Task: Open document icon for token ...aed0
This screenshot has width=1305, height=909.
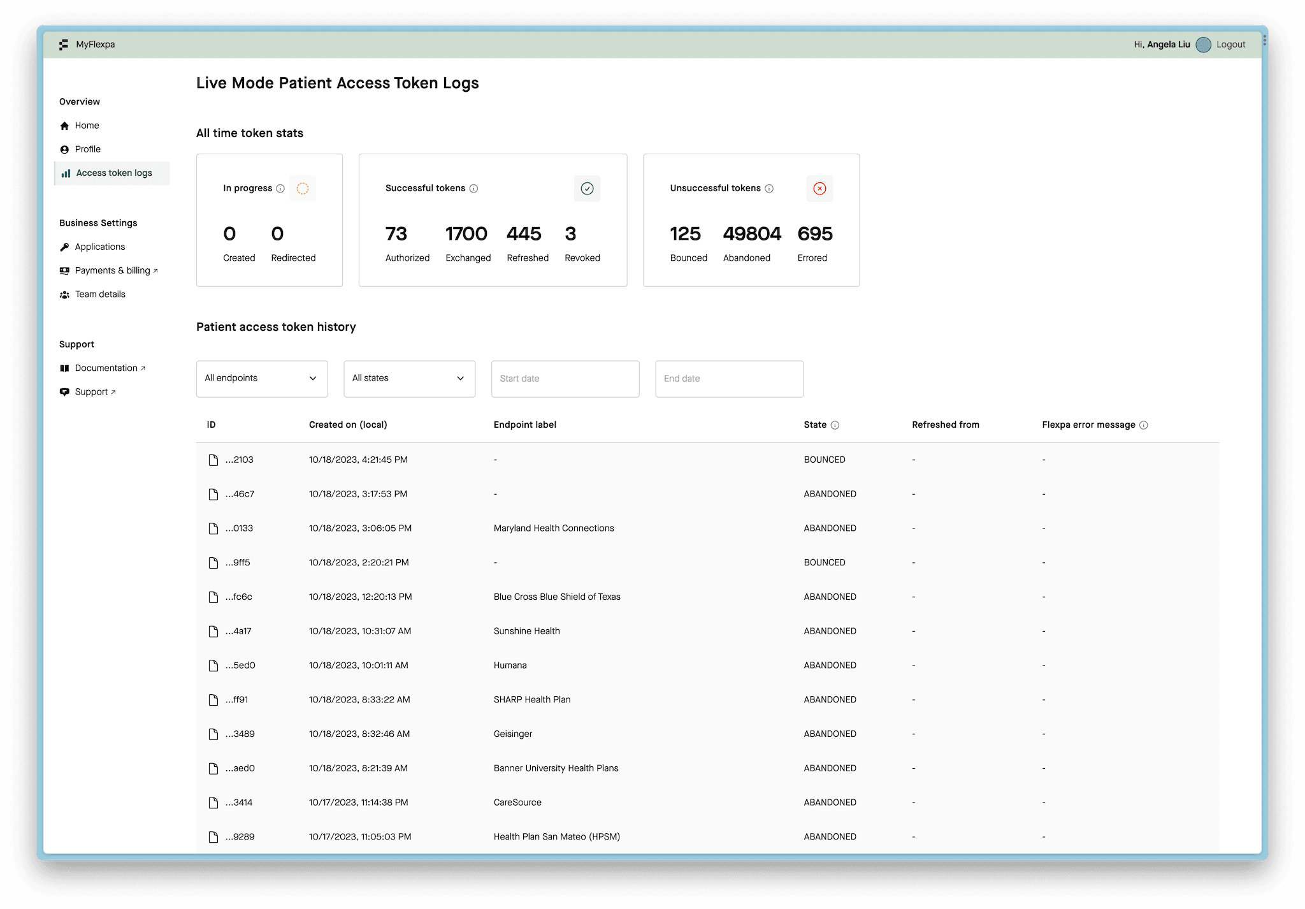Action: pos(213,769)
